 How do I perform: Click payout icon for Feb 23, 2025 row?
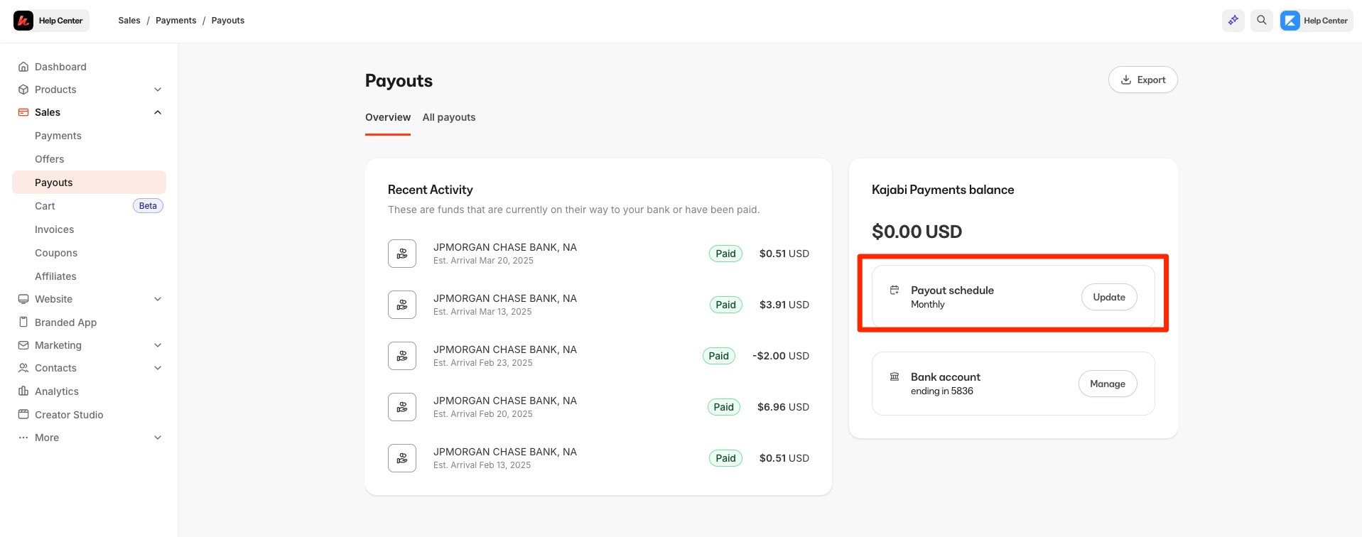pyautogui.click(x=402, y=356)
